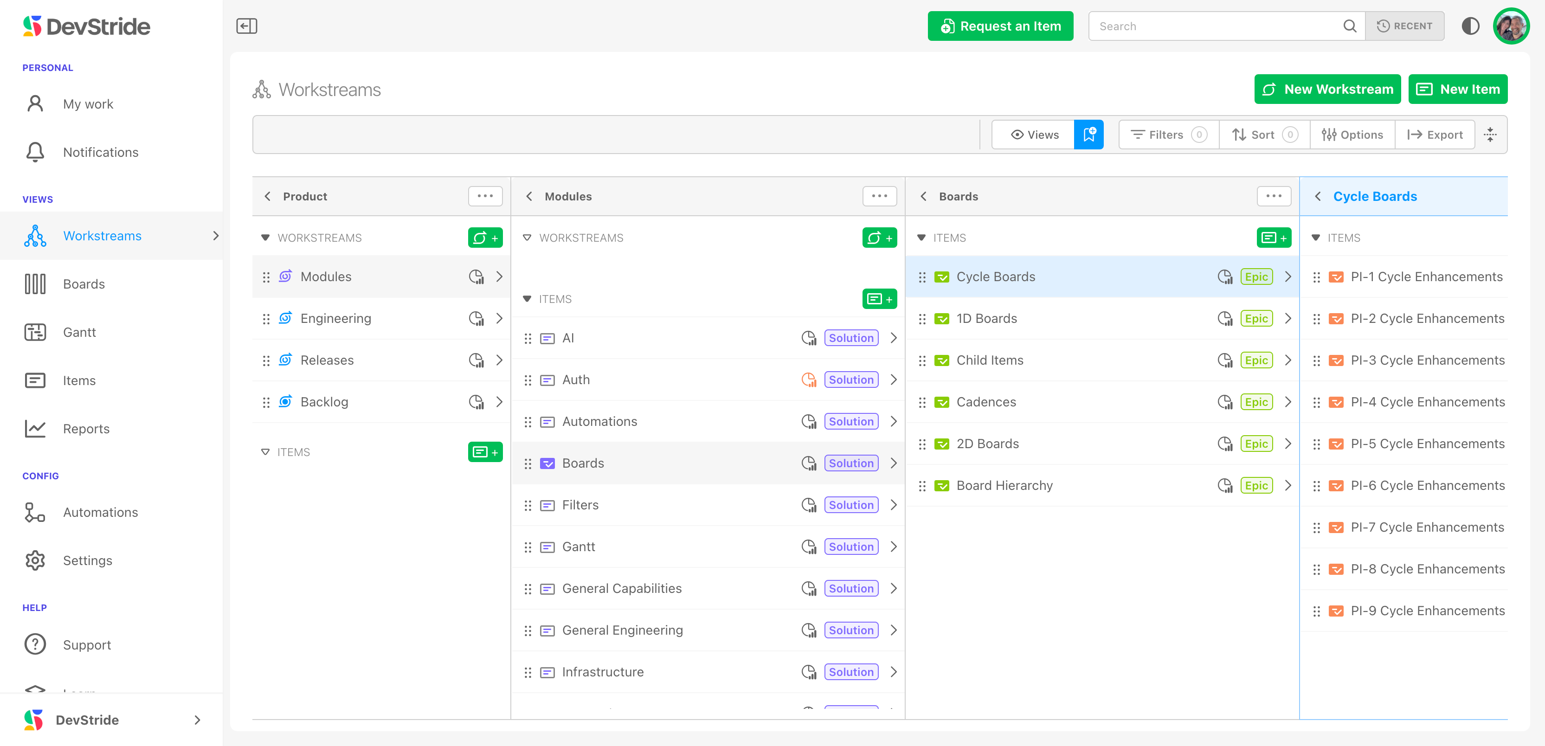The height and width of the screenshot is (746, 1545).
Task: Go to Reports in the sidebar
Action: tap(86, 429)
